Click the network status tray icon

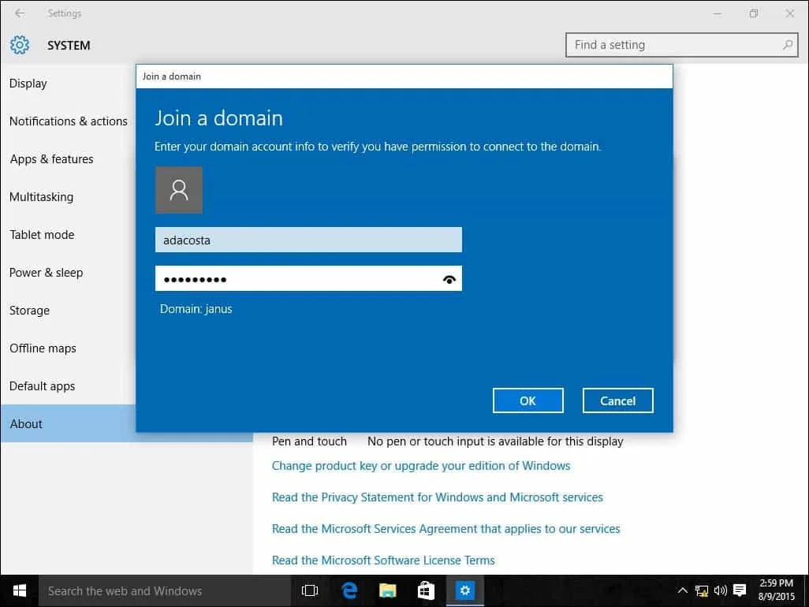click(x=702, y=591)
